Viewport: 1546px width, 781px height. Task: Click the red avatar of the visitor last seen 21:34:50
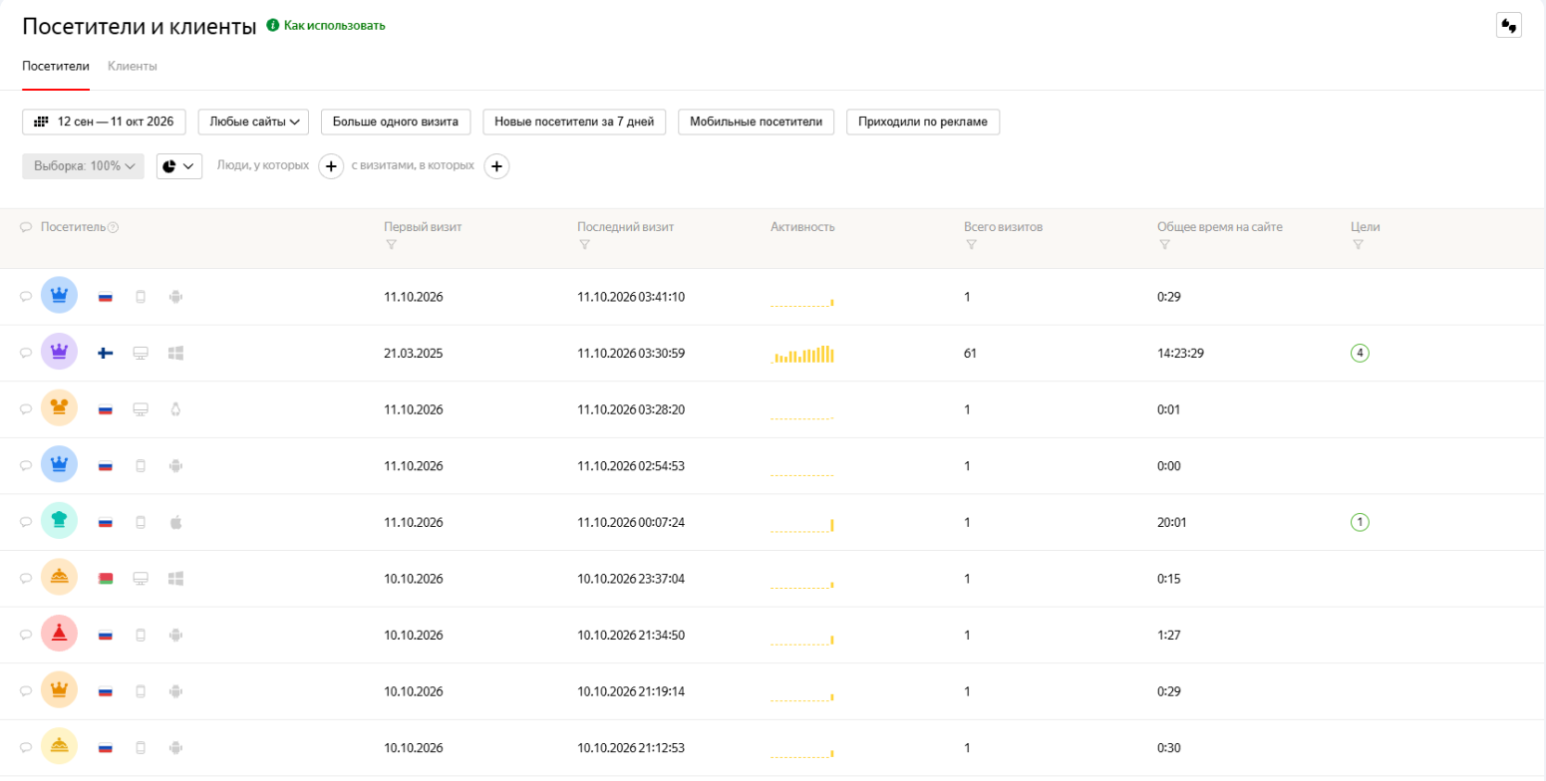point(60,635)
